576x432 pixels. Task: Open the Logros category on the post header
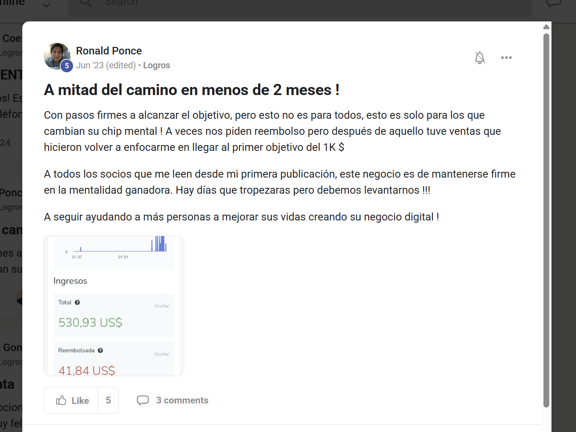[156, 65]
